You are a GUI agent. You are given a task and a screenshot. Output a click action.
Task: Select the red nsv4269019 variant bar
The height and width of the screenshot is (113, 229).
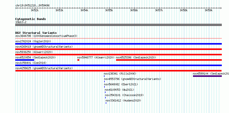tap(118, 49)
